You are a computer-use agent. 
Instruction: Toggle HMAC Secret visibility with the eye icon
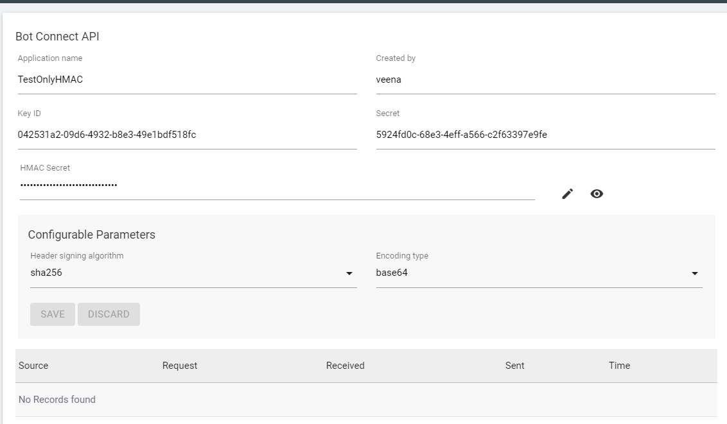click(x=597, y=193)
